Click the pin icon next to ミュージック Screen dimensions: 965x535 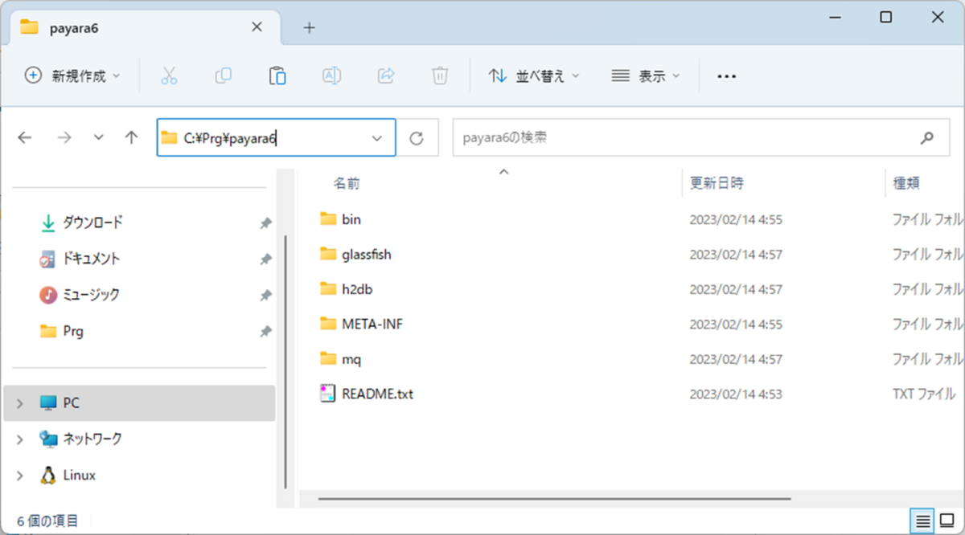[x=265, y=296]
